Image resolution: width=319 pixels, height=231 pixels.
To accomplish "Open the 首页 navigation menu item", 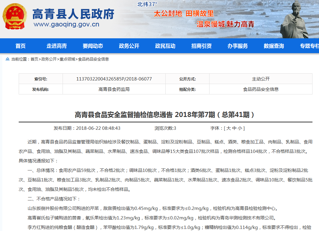I will (20, 46).
